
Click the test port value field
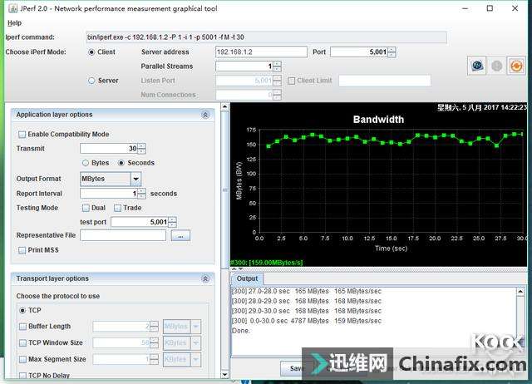140,222
